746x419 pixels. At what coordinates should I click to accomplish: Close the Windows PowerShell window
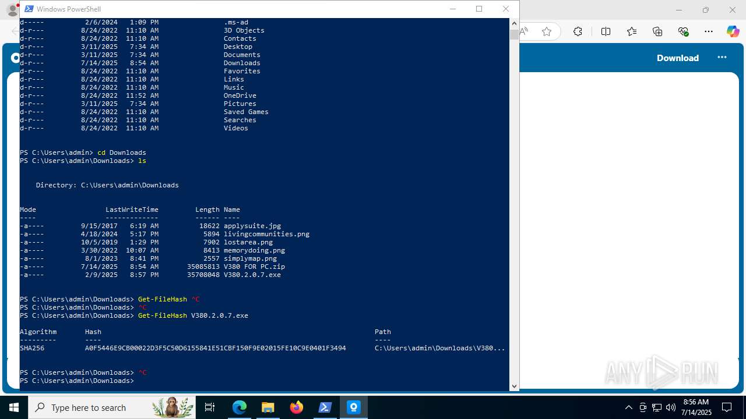(506, 9)
